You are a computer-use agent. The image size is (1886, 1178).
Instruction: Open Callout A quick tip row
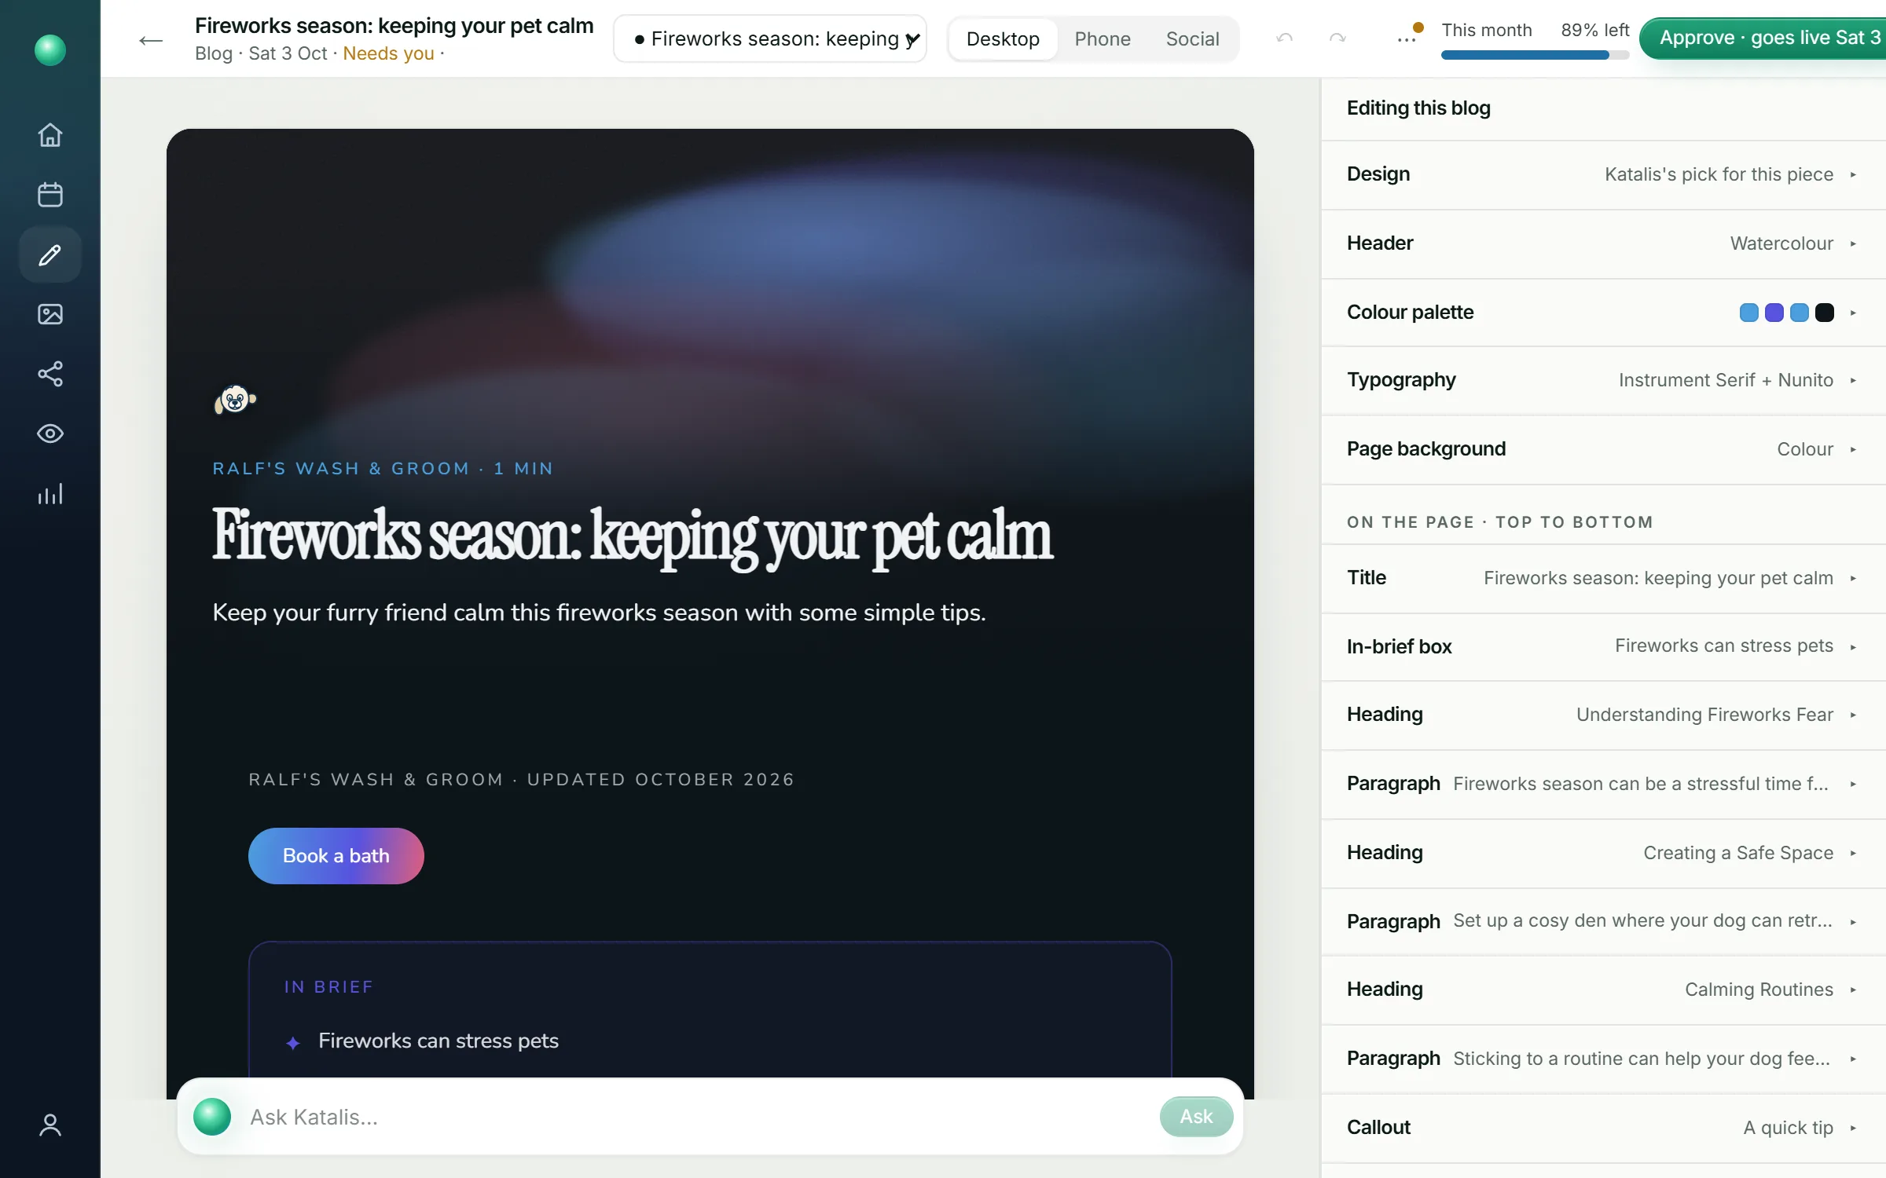(1603, 1128)
